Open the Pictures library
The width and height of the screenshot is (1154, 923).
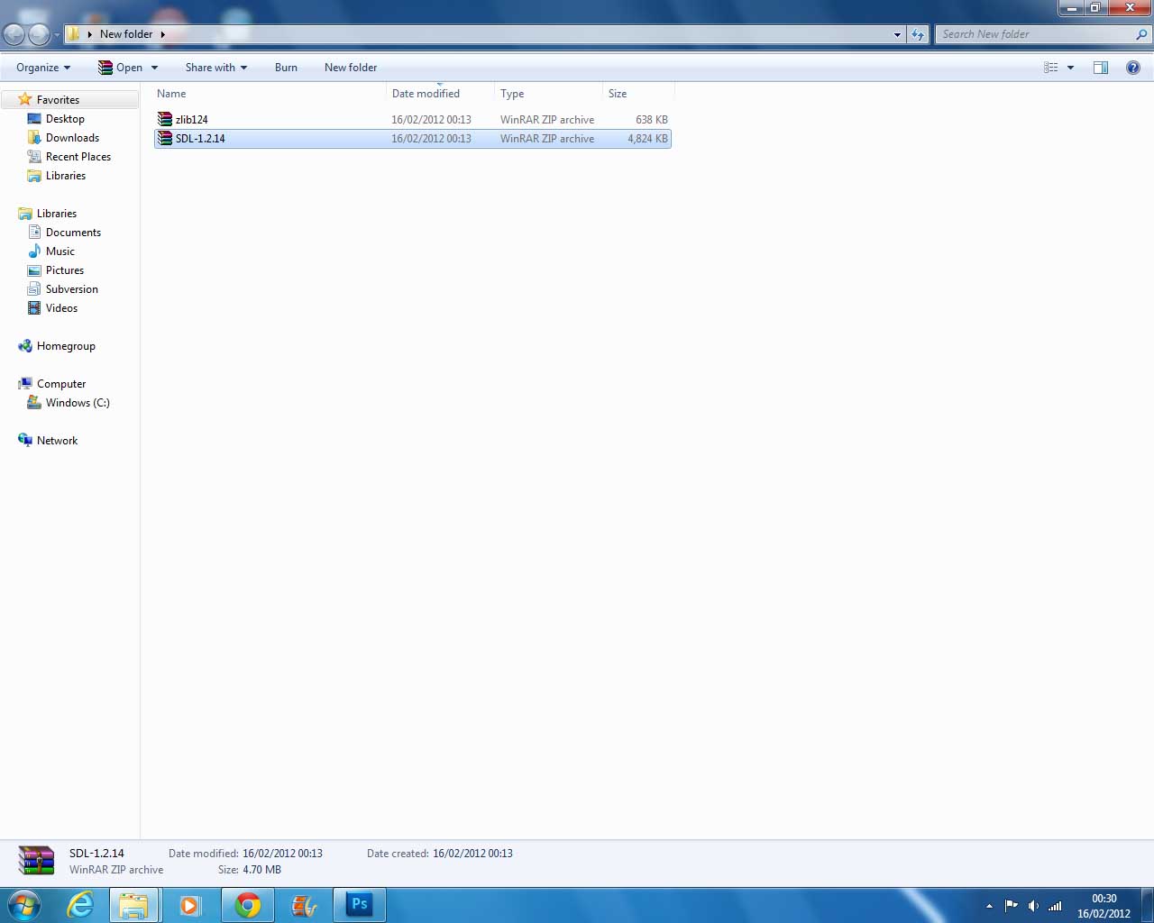pyautogui.click(x=65, y=270)
